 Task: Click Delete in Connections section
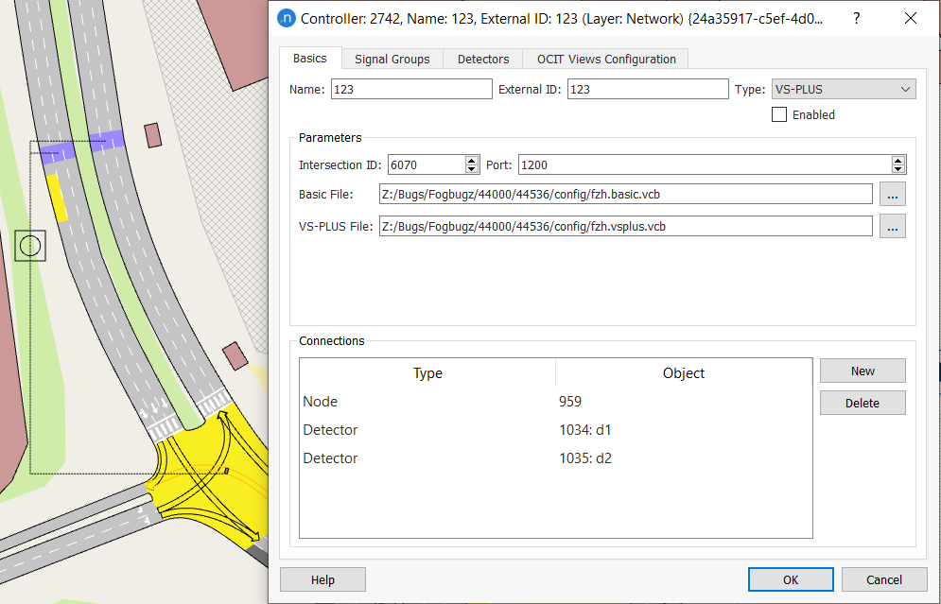pyautogui.click(x=862, y=403)
